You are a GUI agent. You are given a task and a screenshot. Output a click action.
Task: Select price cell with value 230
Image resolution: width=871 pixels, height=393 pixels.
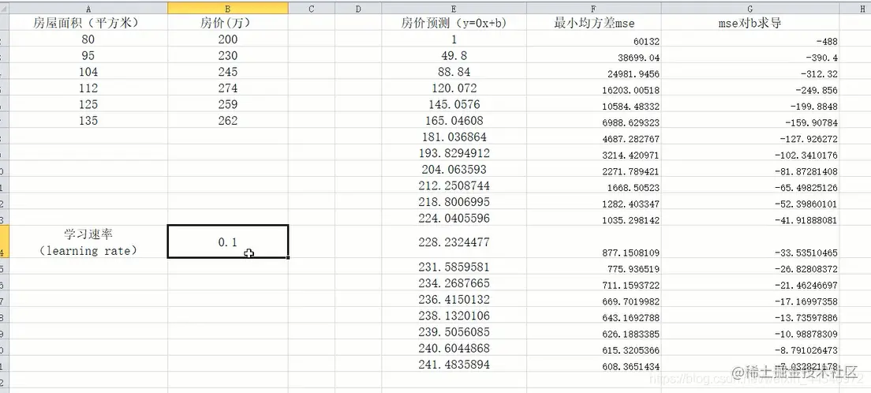(228, 55)
